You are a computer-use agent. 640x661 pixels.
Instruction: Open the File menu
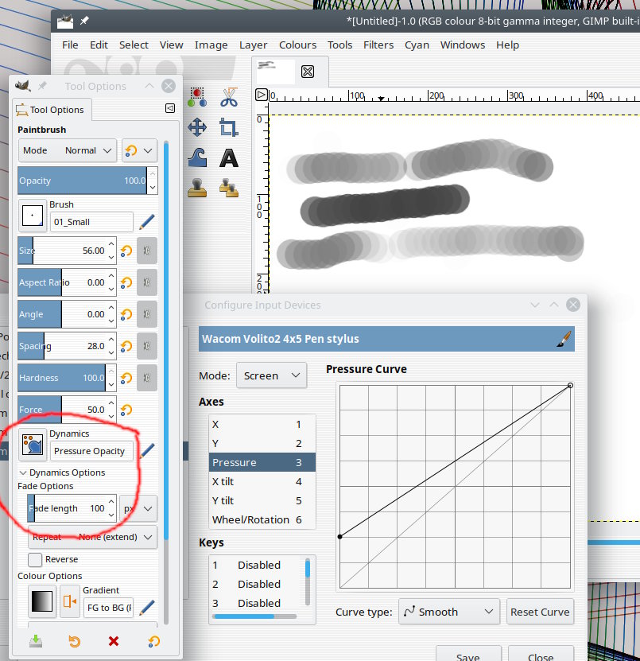pyautogui.click(x=70, y=45)
